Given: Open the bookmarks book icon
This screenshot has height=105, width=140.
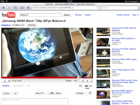Looking at the screenshot, I should coord(22,8).
